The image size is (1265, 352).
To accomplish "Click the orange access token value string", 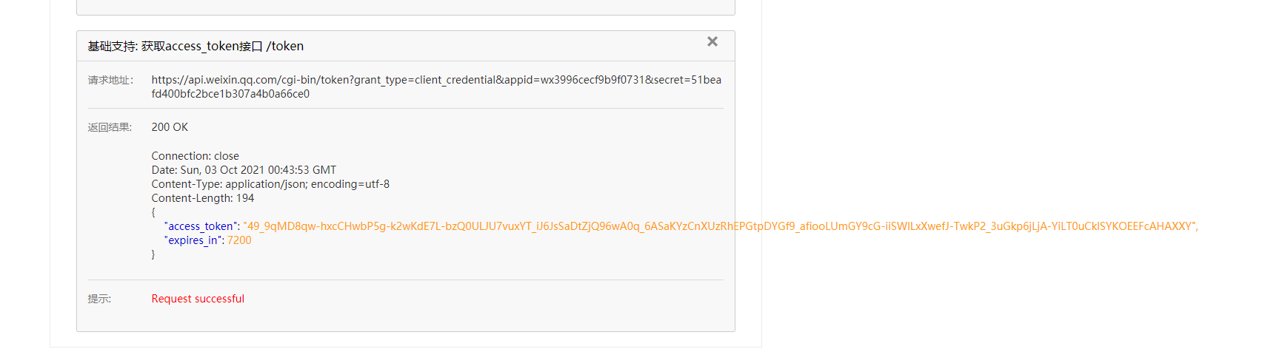I will pyautogui.click(x=718, y=226).
